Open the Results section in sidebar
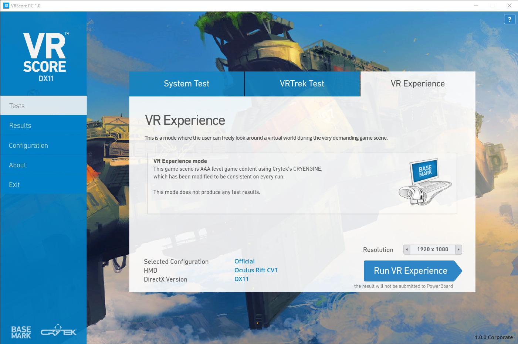 (20, 126)
